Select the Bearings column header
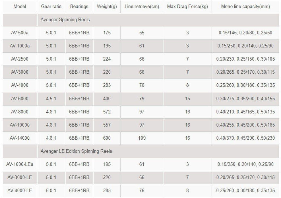This screenshot has height=198, width=281. 79,6
